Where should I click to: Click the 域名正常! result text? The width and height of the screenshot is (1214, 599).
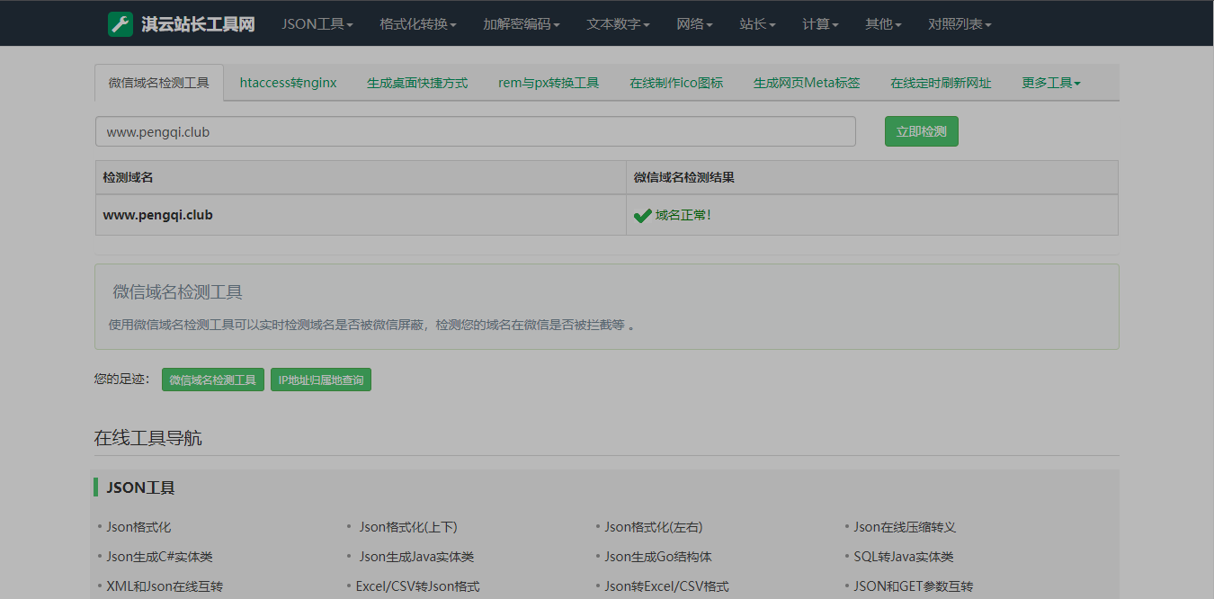point(683,216)
